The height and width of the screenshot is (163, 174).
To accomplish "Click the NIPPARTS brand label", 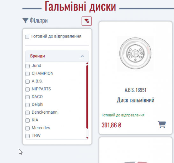I will [x=41, y=89].
